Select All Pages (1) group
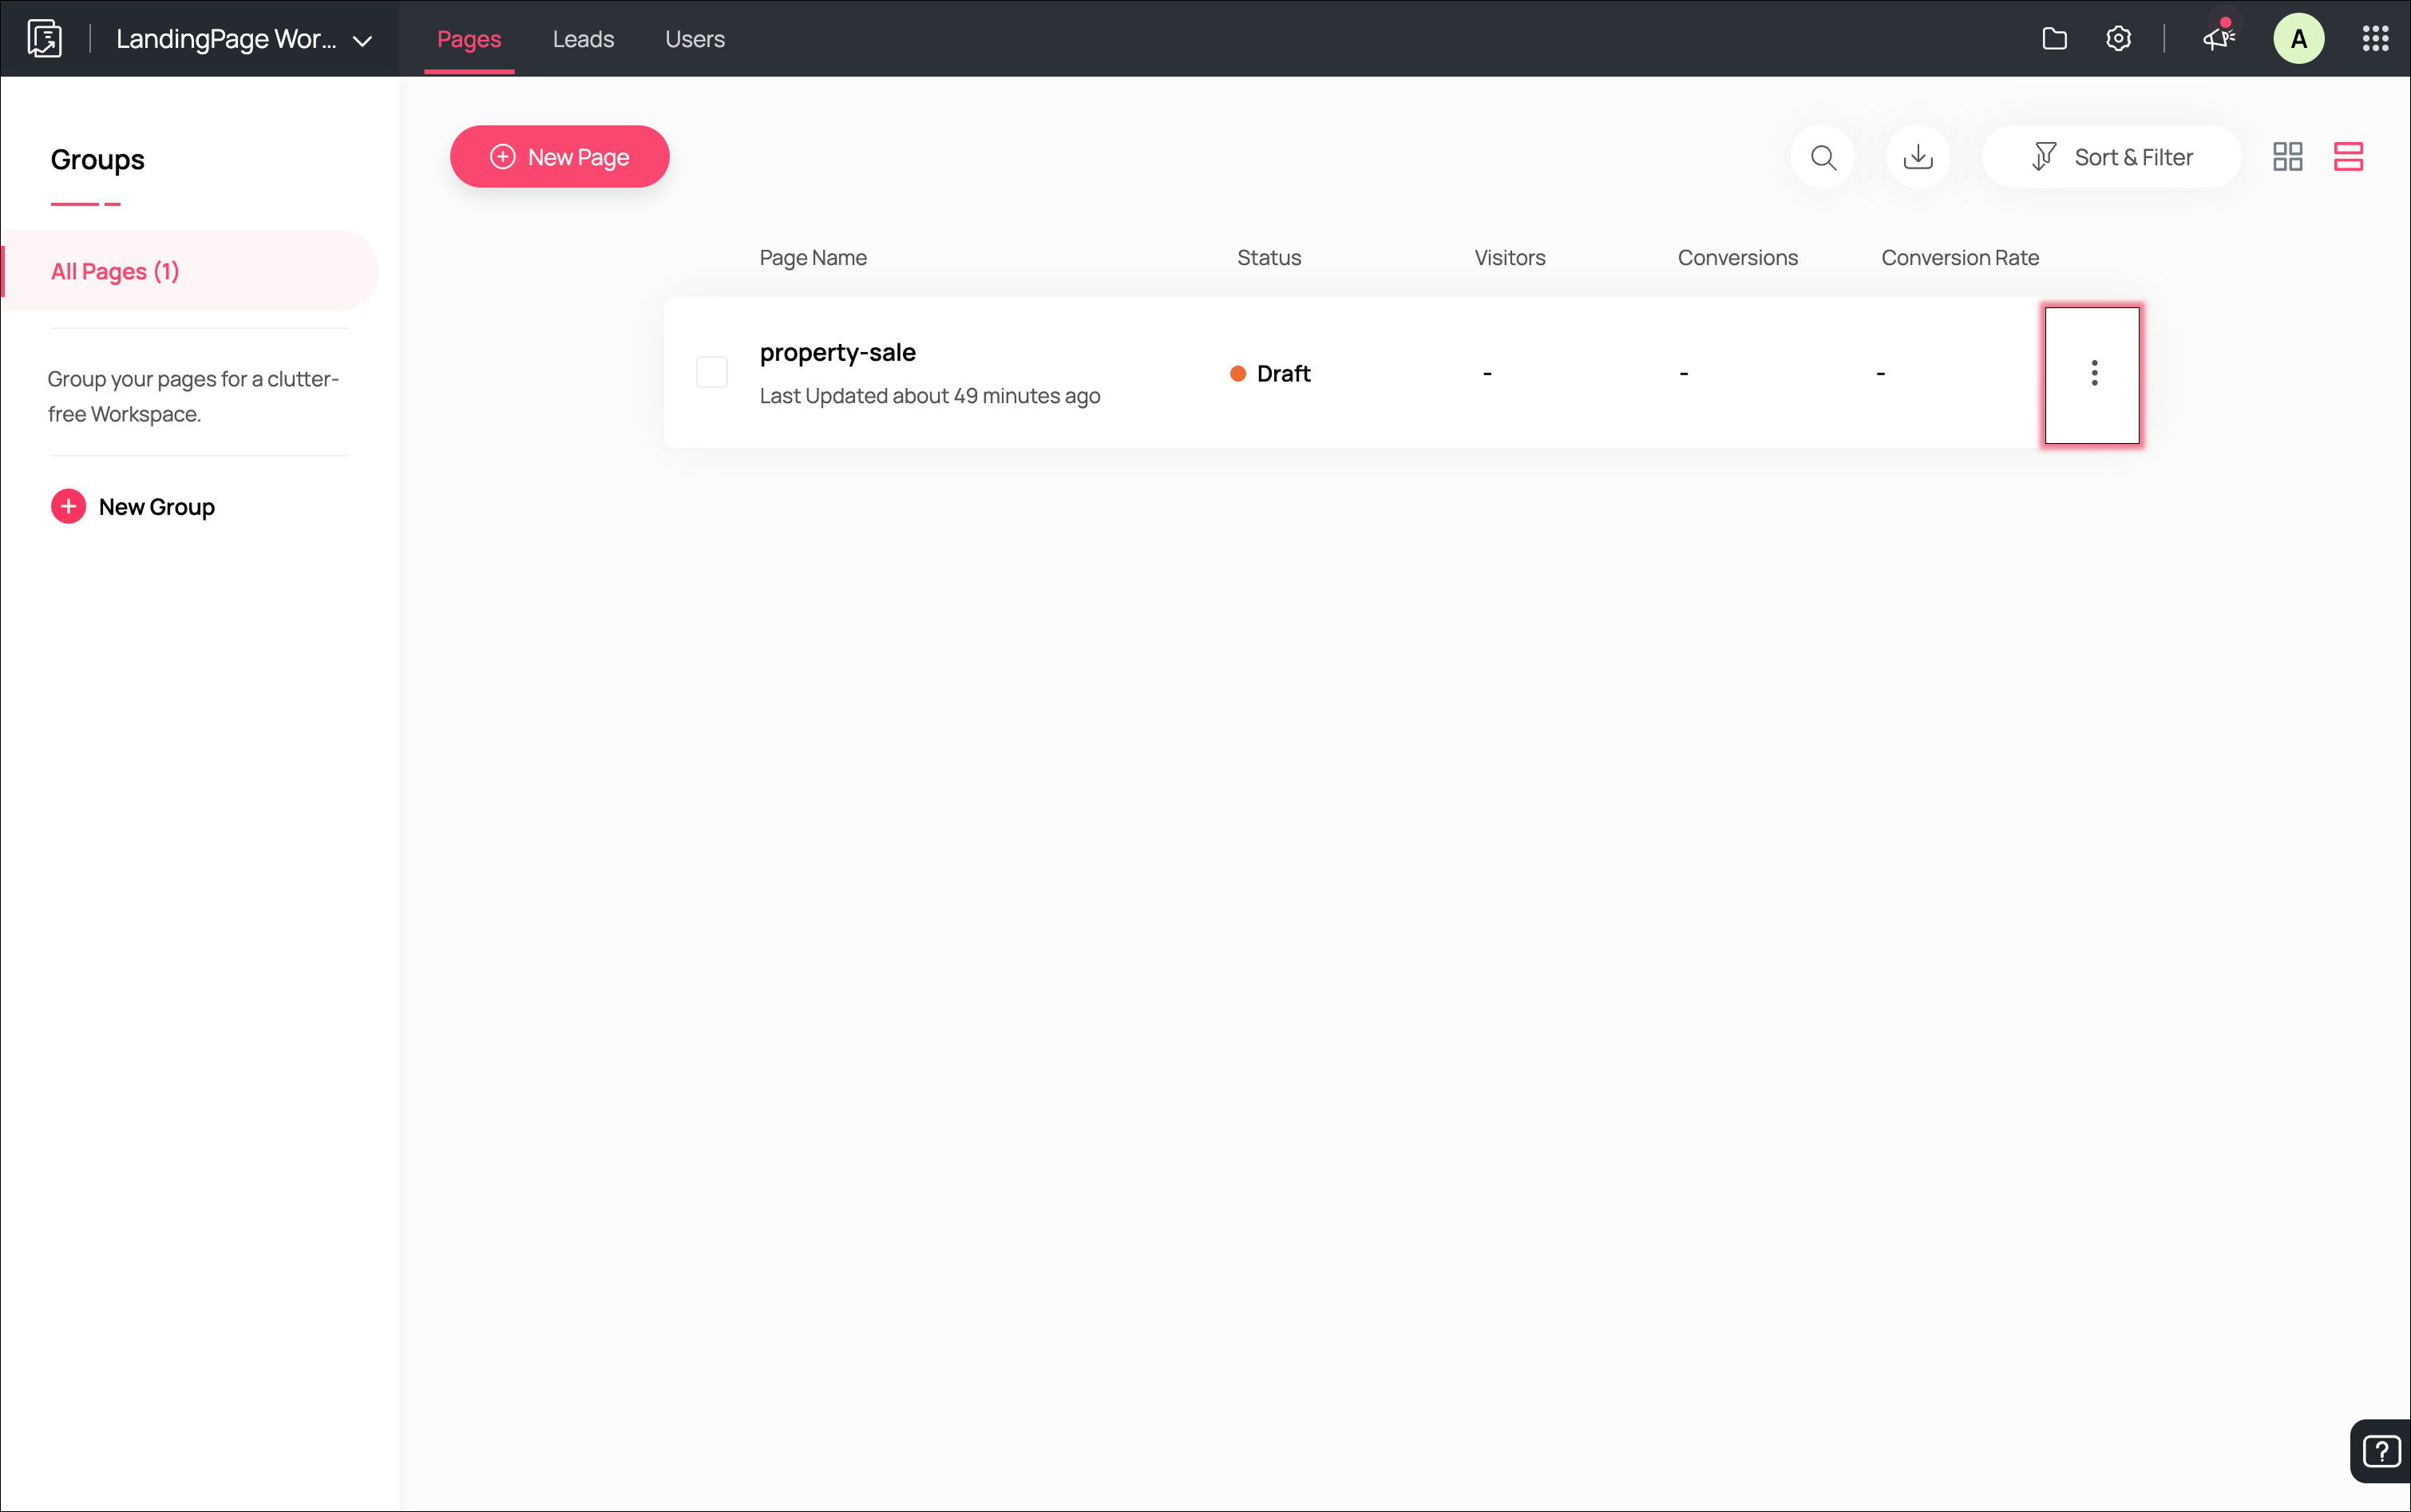 pos(115,272)
